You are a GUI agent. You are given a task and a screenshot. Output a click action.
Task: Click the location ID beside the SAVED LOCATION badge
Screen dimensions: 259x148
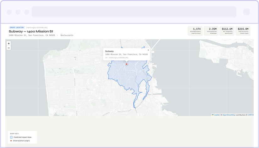37,27
